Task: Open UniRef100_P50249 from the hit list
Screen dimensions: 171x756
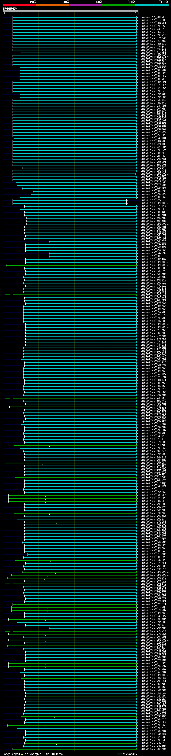Action: (153, 103)
